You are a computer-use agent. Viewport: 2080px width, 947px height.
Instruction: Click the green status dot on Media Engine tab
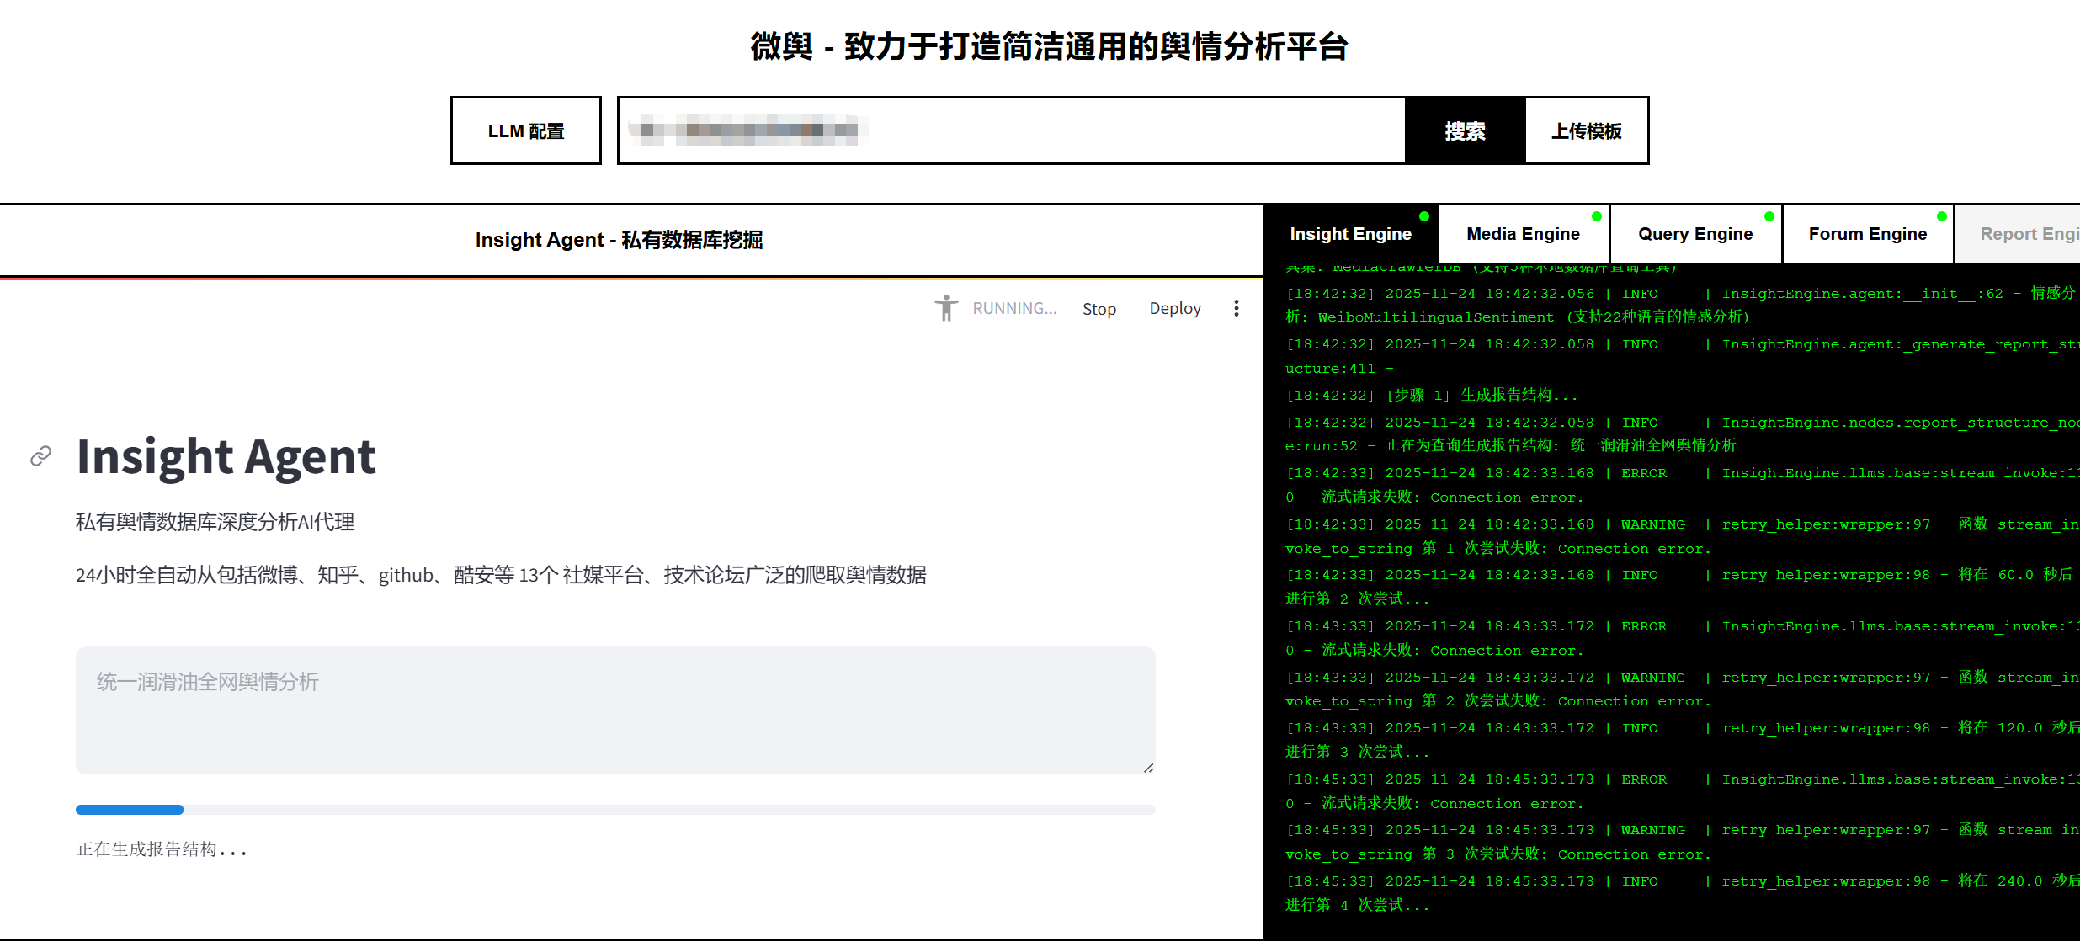coord(1595,215)
